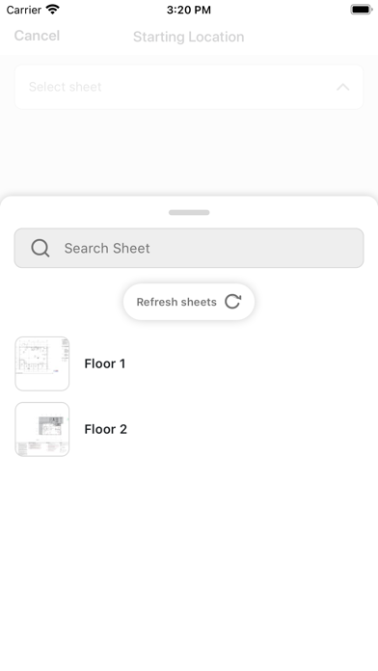Tap the Carrier label in the status bar
The image size is (378, 671).
24,10
